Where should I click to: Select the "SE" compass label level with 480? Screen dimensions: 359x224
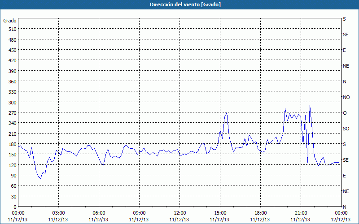click(346, 34)
